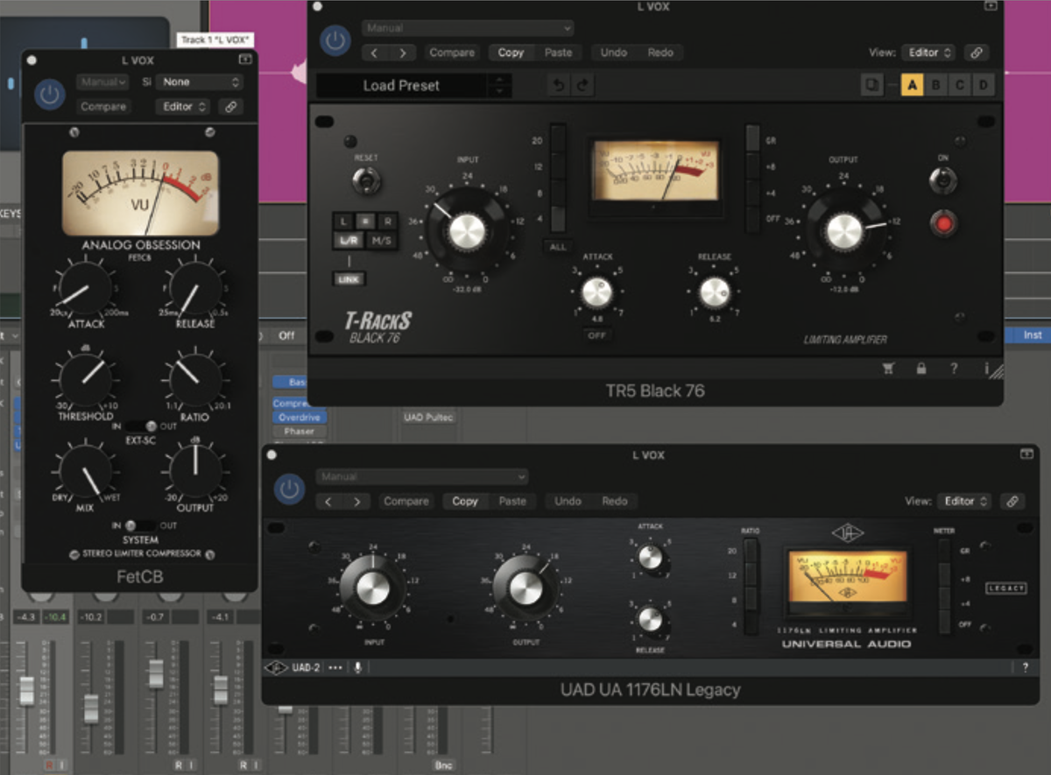The height and width of the screenshot is (775, 1051).
Task: Toggle LINK on the Black 76 compressor
Action: pos(348,279)
